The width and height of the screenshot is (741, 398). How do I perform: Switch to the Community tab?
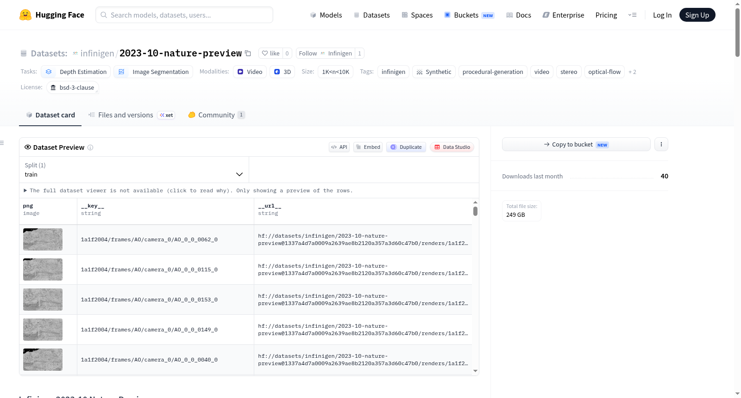216,115
